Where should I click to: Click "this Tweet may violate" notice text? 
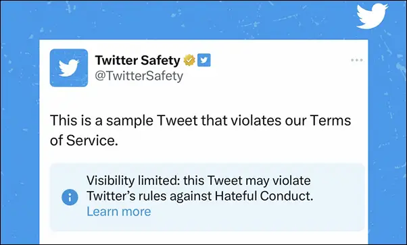[x=247, y=181]
